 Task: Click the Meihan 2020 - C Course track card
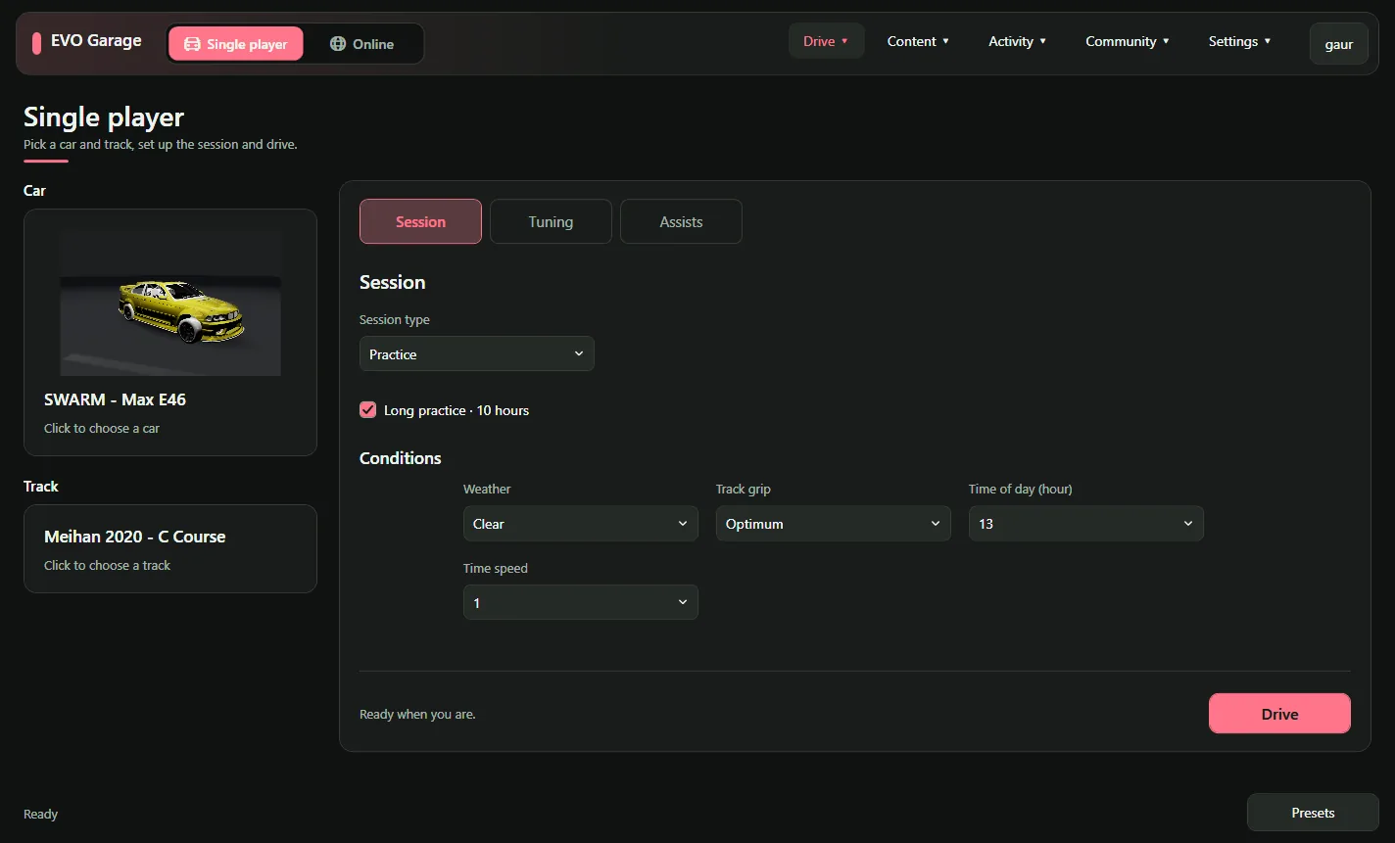click(170, 548)
